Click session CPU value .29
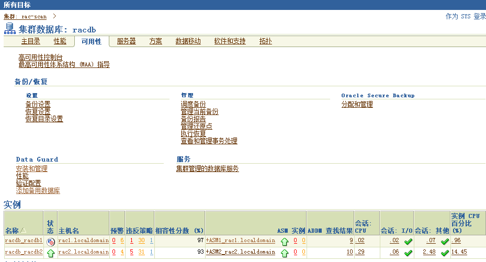 coord(360,252)
